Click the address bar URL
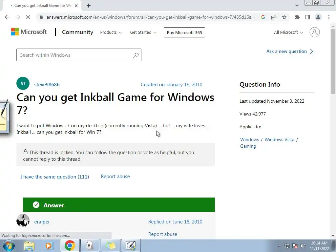 [151, 17]
